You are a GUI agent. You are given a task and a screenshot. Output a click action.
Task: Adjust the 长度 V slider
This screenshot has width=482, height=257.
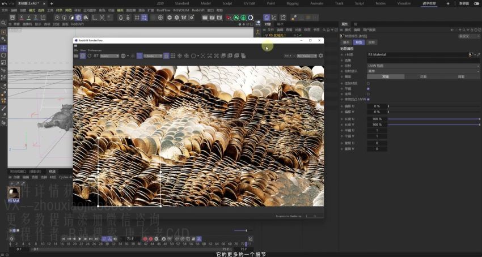pyautogui.click(x=434, y=125)
